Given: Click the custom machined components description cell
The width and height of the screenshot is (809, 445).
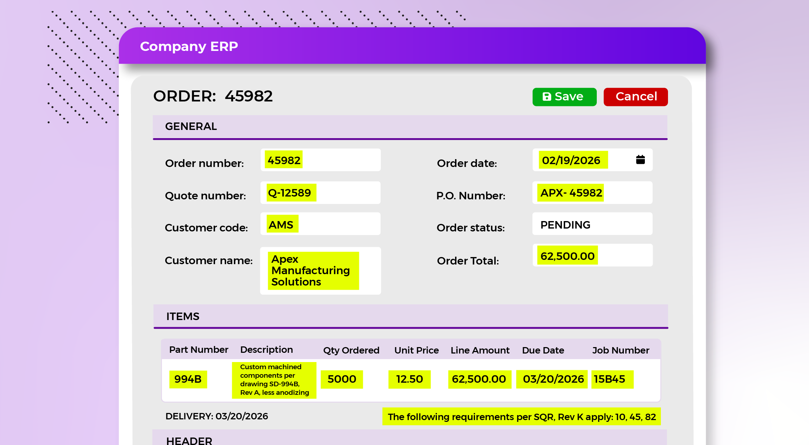Looking at the screenshot, I should [x=274, y=379].
